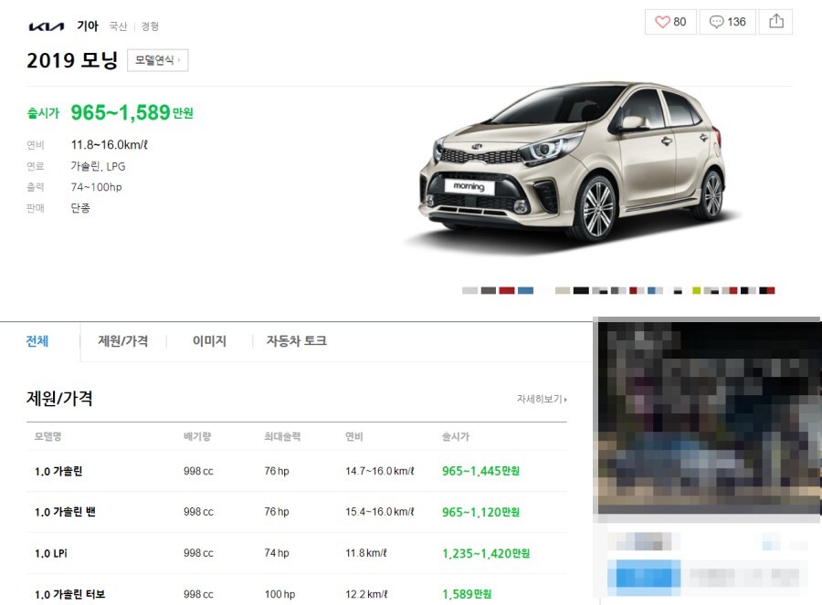The height and width of the screenshot is (605, 822).
Task: Click the 모델명 column header
Action: 48,436
